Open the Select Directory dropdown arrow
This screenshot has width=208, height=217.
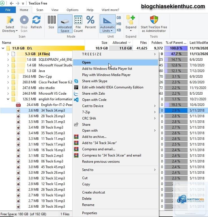[17, 31]
